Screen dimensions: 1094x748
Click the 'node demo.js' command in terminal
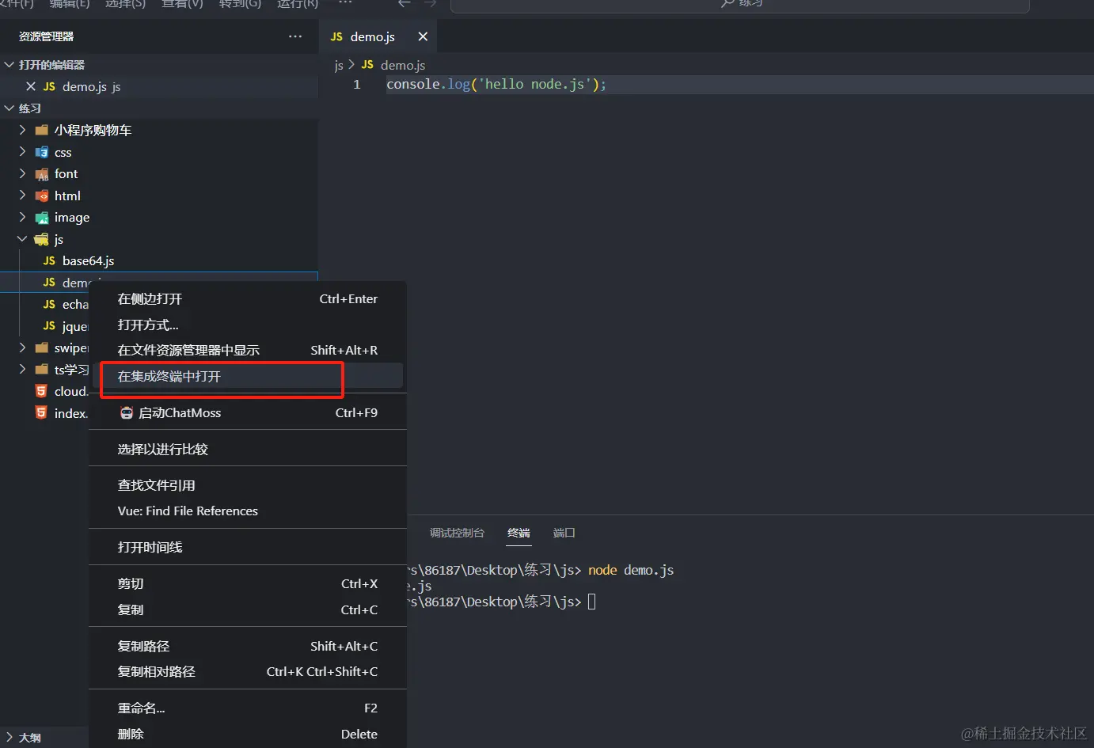coord(631,570)
